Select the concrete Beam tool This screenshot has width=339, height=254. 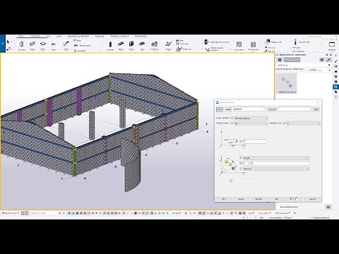pyautogui.click(x=121, y=46)
